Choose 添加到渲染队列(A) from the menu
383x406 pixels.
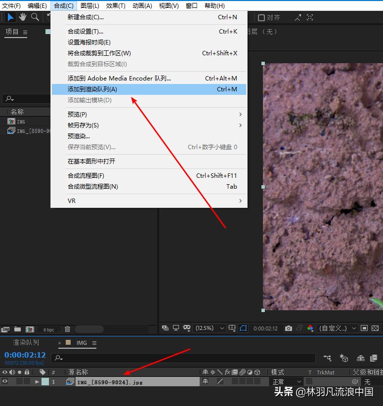[149, 89]
